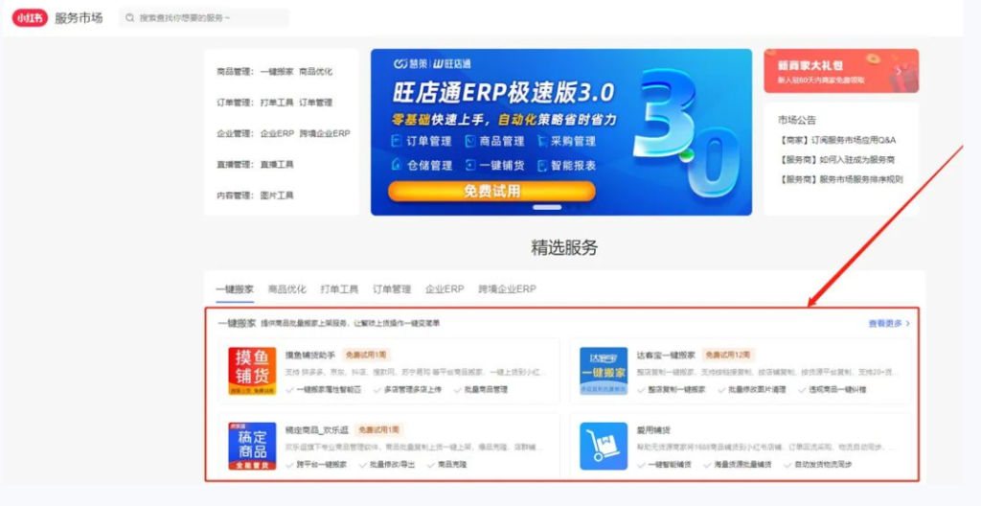Open 订阅服务市场应用Q&A announcement
981x506 pixels.
click(x=838, y=140)
